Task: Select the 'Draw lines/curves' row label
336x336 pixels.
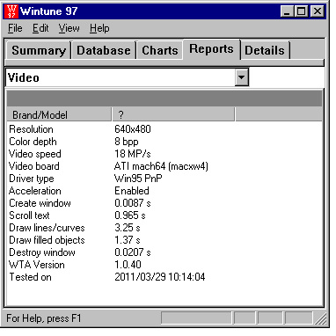Action: click(x=47, y=228)
